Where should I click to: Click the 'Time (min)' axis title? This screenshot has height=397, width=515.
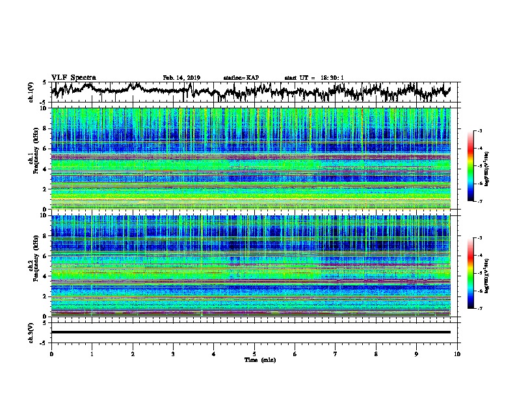(x=260, y=360)
